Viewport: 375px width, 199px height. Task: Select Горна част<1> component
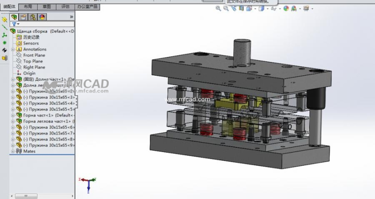(x=40, y=115)
